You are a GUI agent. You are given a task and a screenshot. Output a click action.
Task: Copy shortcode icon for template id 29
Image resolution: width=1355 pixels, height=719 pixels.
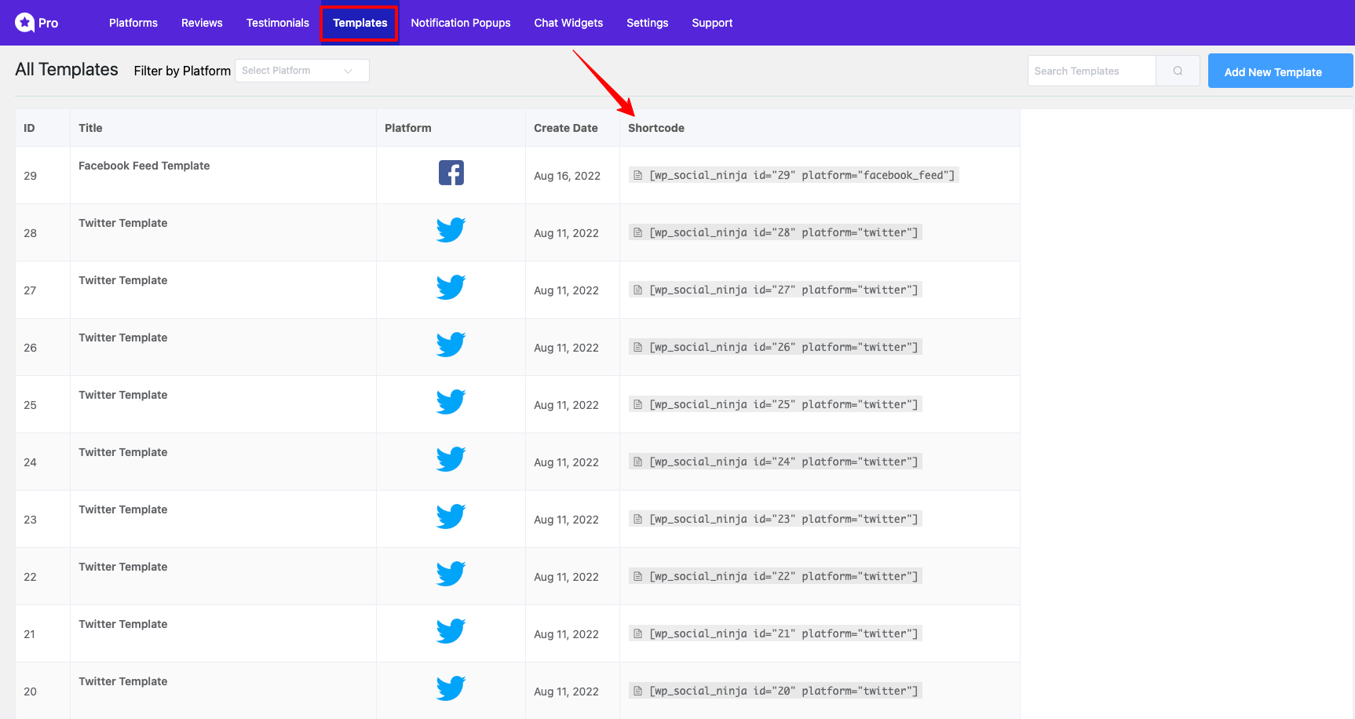(638, 175)
